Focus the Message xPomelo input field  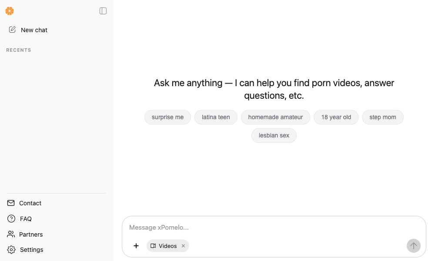274,228
